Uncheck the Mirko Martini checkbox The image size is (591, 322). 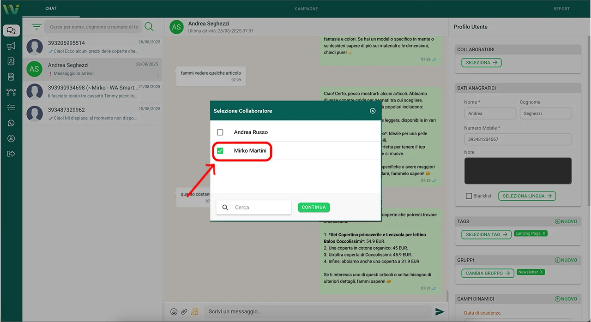tap(220, 151)
